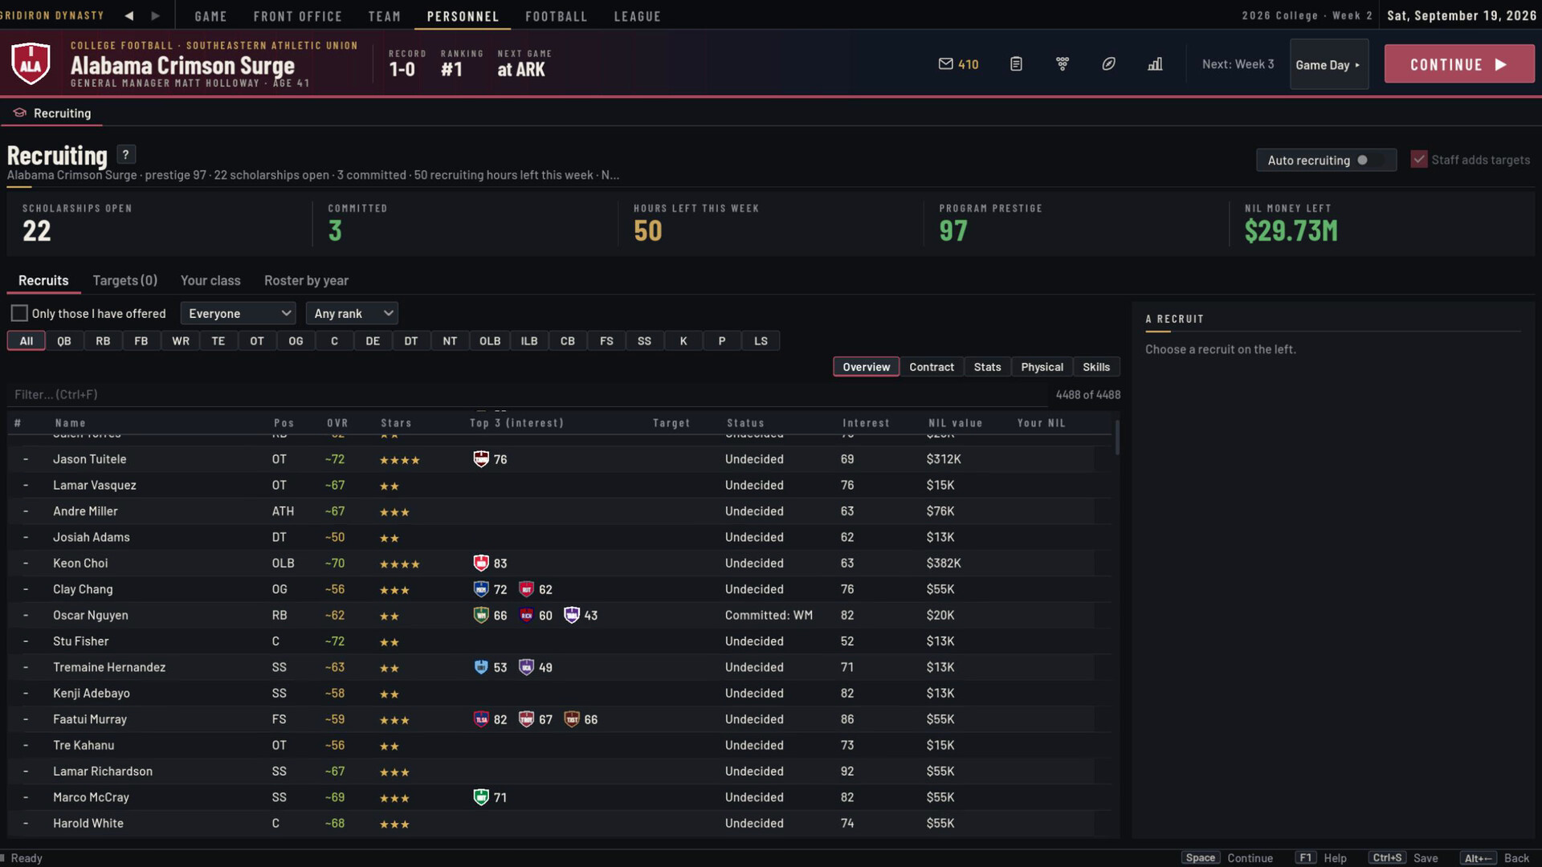Open the Any rank dropdown

tap(352, 313)
